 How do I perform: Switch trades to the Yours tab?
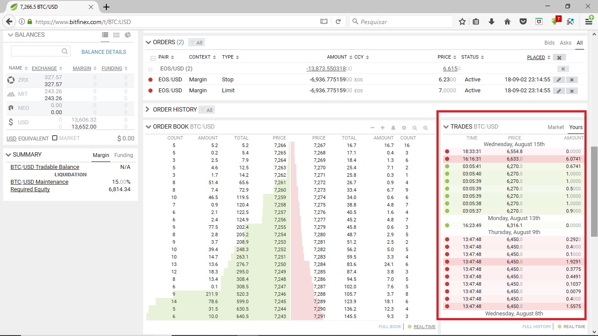576,127
